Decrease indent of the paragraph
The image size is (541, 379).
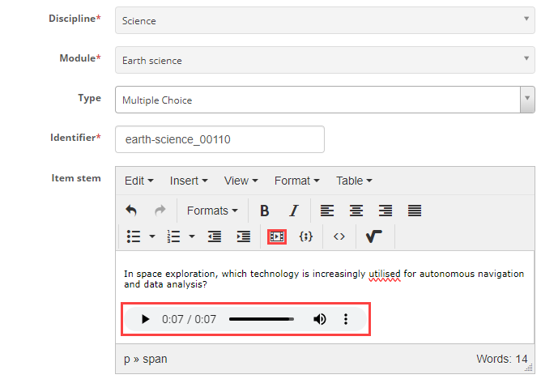(x=215, y=236)
